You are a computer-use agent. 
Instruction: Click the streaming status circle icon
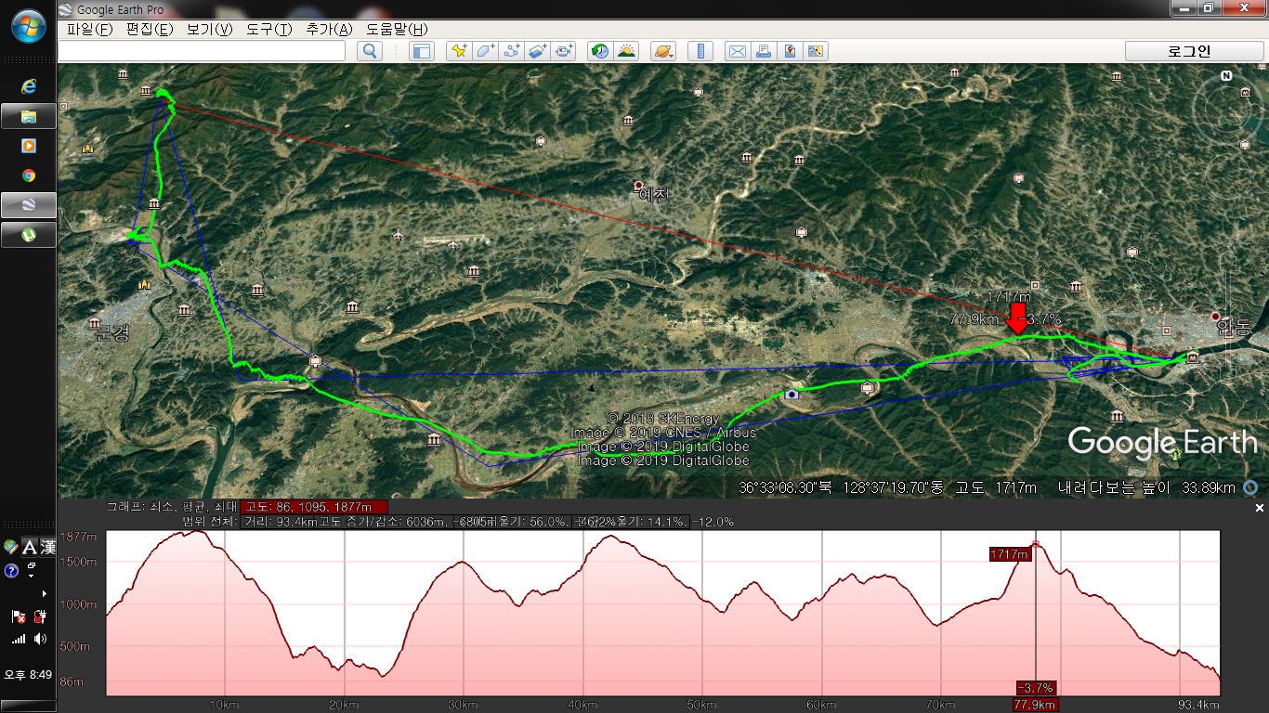click(1251, 487)
